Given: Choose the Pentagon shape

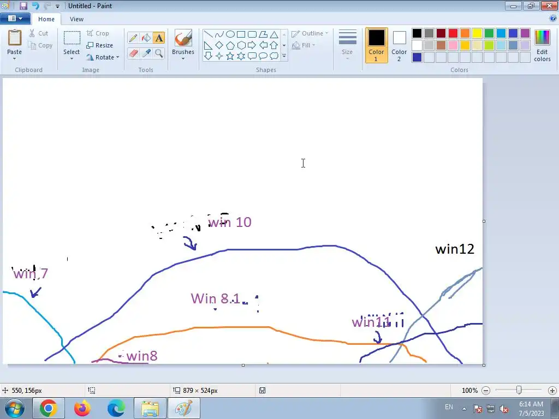Looking at the screenshot, I should pos(230,45).
